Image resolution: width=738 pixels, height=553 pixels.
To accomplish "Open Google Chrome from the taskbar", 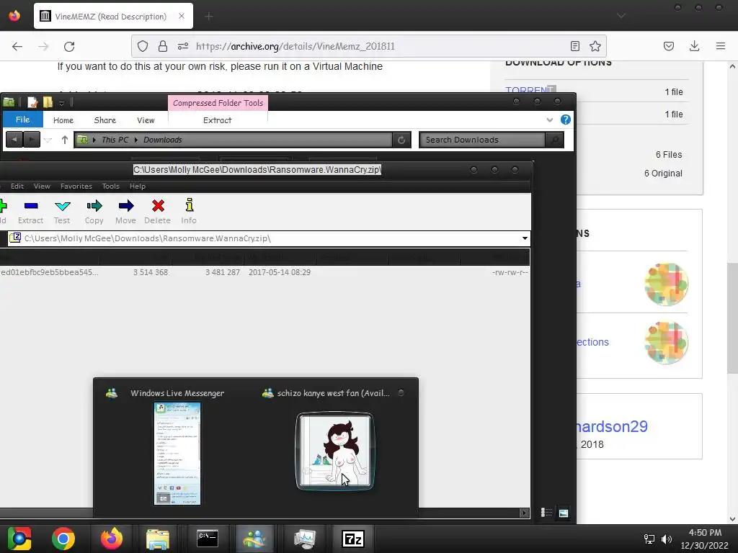I will [x=63, y=539].
